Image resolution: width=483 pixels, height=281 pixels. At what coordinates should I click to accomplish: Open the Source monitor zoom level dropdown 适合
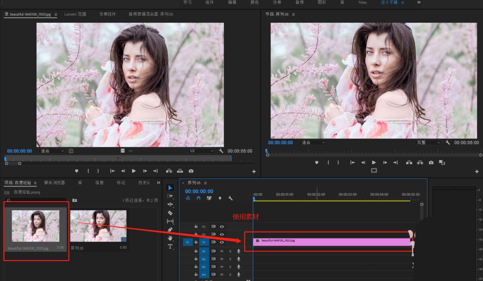tap(52, 151)
